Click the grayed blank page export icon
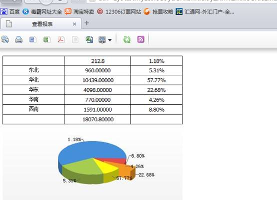 point(75,39)
